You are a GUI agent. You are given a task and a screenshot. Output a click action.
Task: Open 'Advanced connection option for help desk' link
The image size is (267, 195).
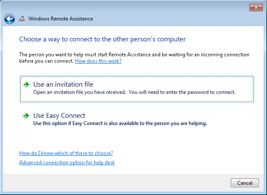(67, 163)
